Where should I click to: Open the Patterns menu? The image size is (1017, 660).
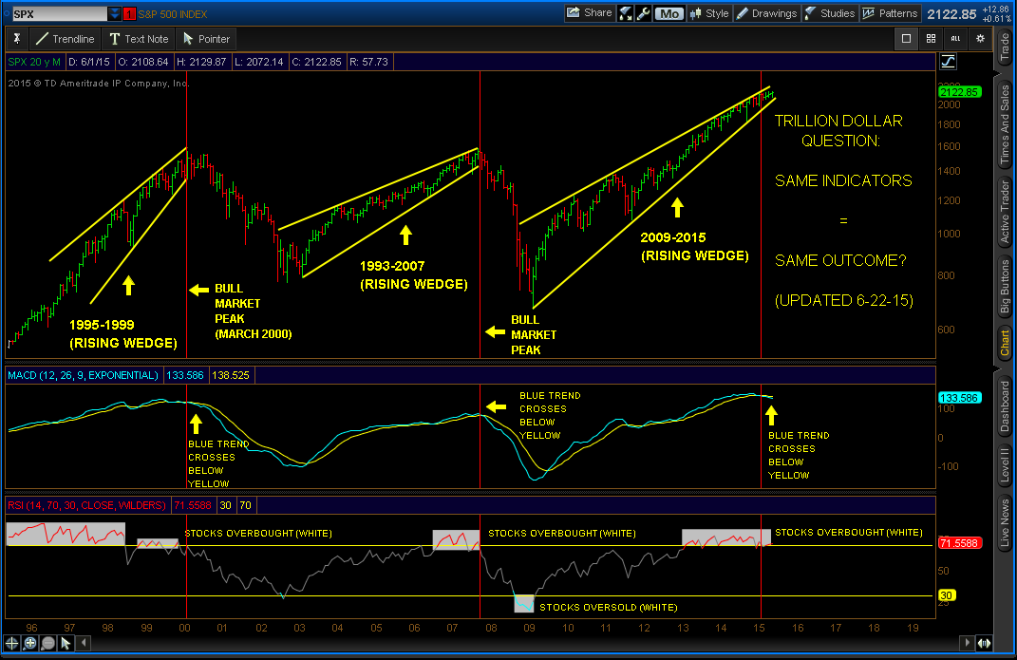pos(891,13)
